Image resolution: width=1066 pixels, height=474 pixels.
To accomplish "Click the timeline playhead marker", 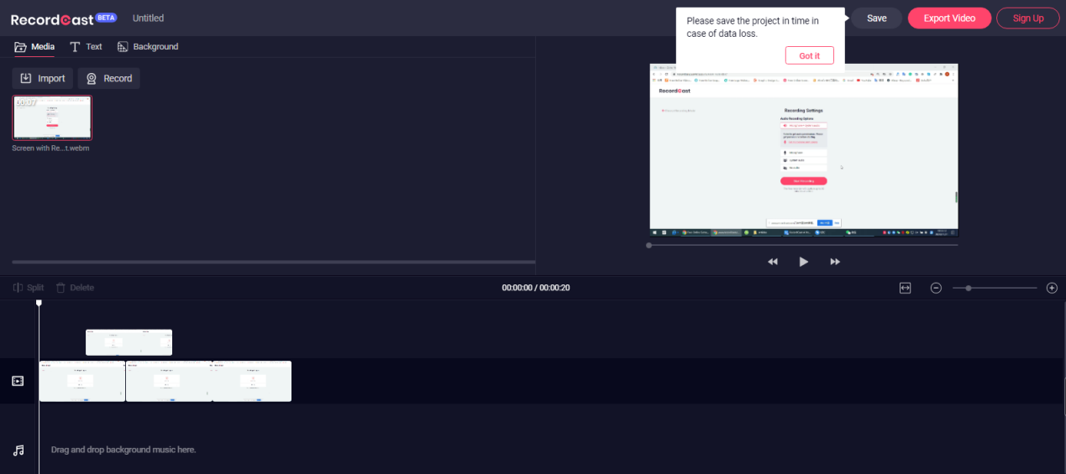I will pyautogui.click(x=39, y=303).
